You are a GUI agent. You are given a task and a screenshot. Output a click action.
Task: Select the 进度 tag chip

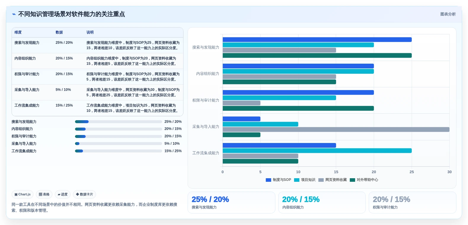pos(63,195)
